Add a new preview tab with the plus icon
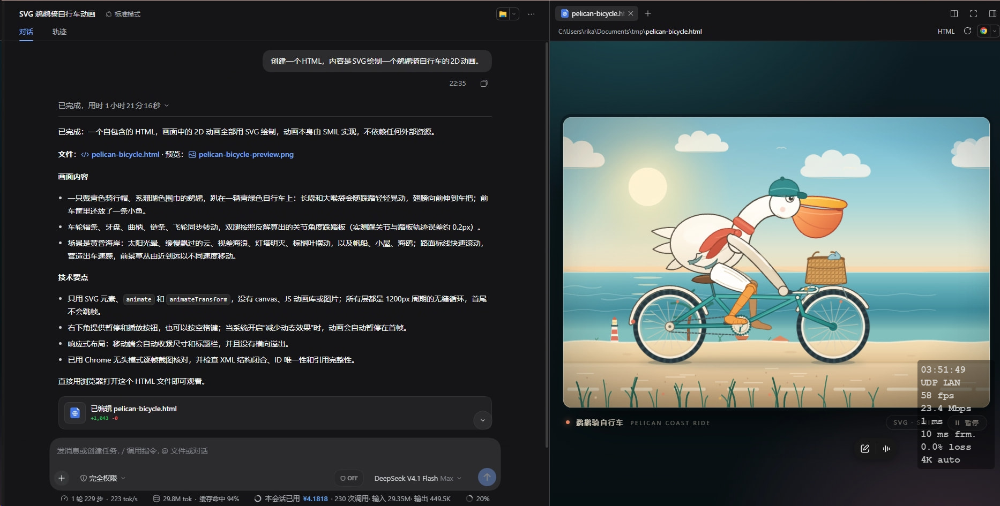Screen dimensions: 1000x506 [648, 13]
